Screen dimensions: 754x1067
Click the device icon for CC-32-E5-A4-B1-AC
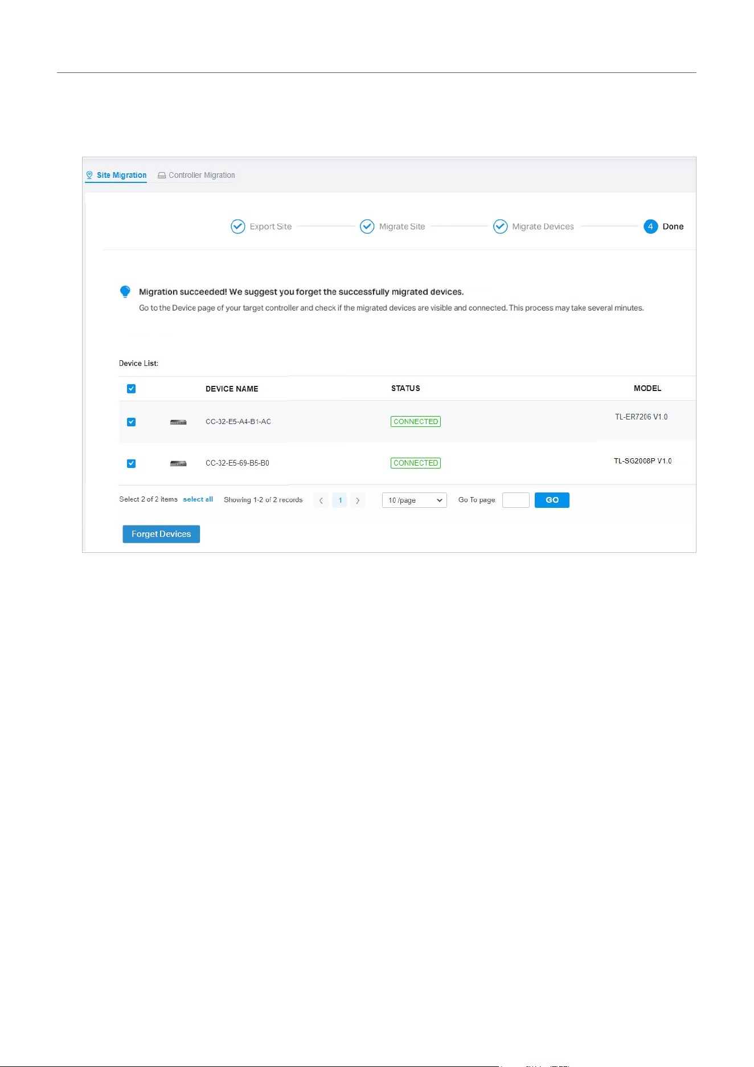[178, 422]
